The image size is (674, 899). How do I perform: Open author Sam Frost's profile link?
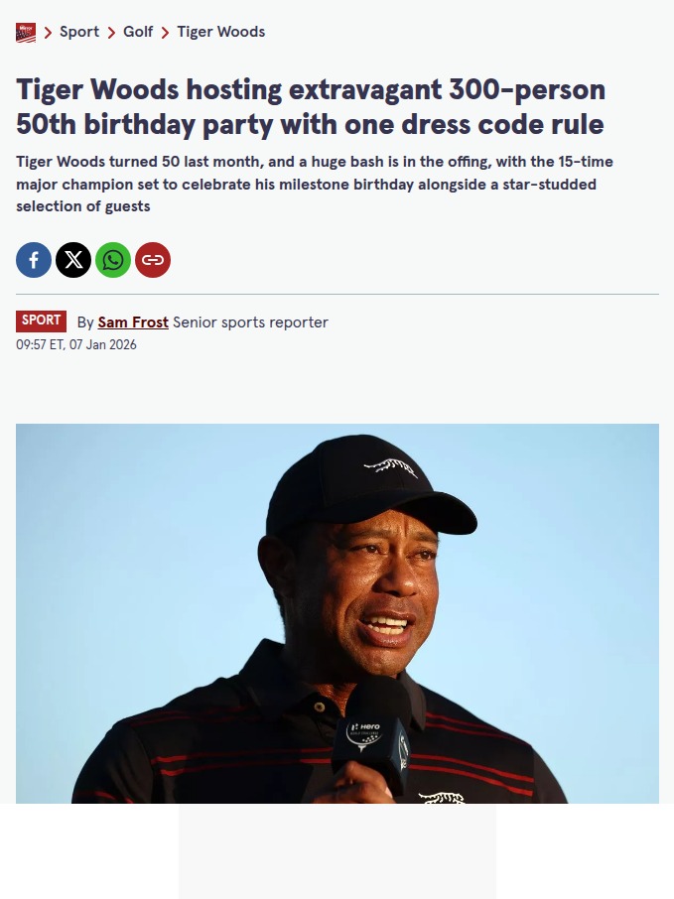click(x=133, y=322)
